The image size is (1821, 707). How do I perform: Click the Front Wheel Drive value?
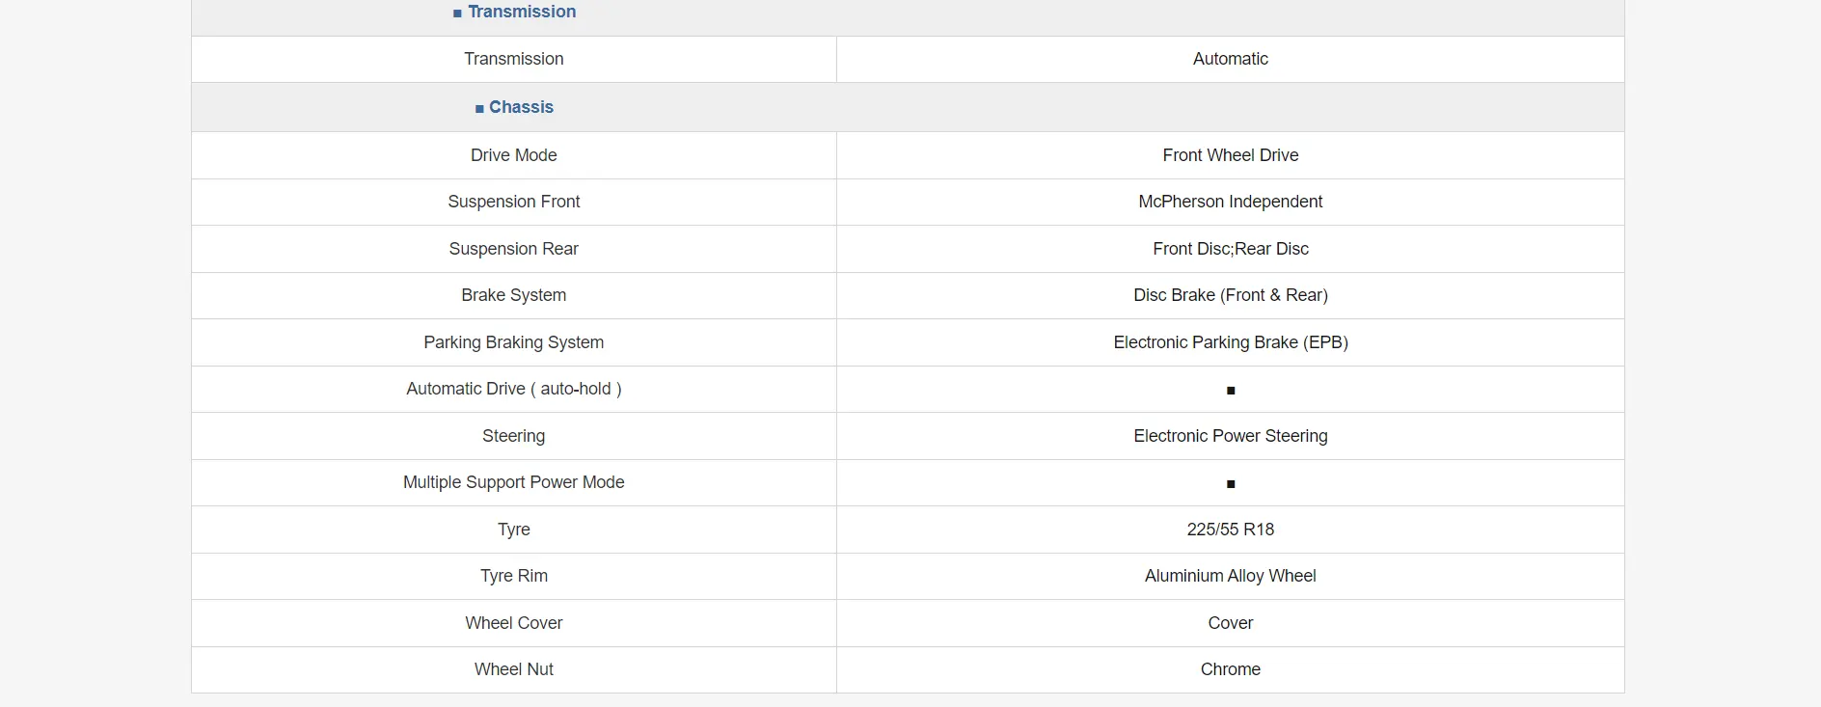(x=1230, y=155)
